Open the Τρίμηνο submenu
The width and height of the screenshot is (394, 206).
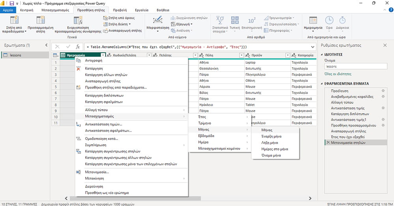(220, 123)
